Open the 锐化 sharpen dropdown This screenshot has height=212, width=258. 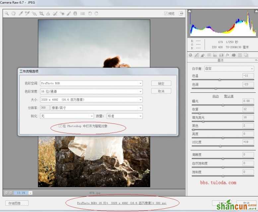[67, 116]
